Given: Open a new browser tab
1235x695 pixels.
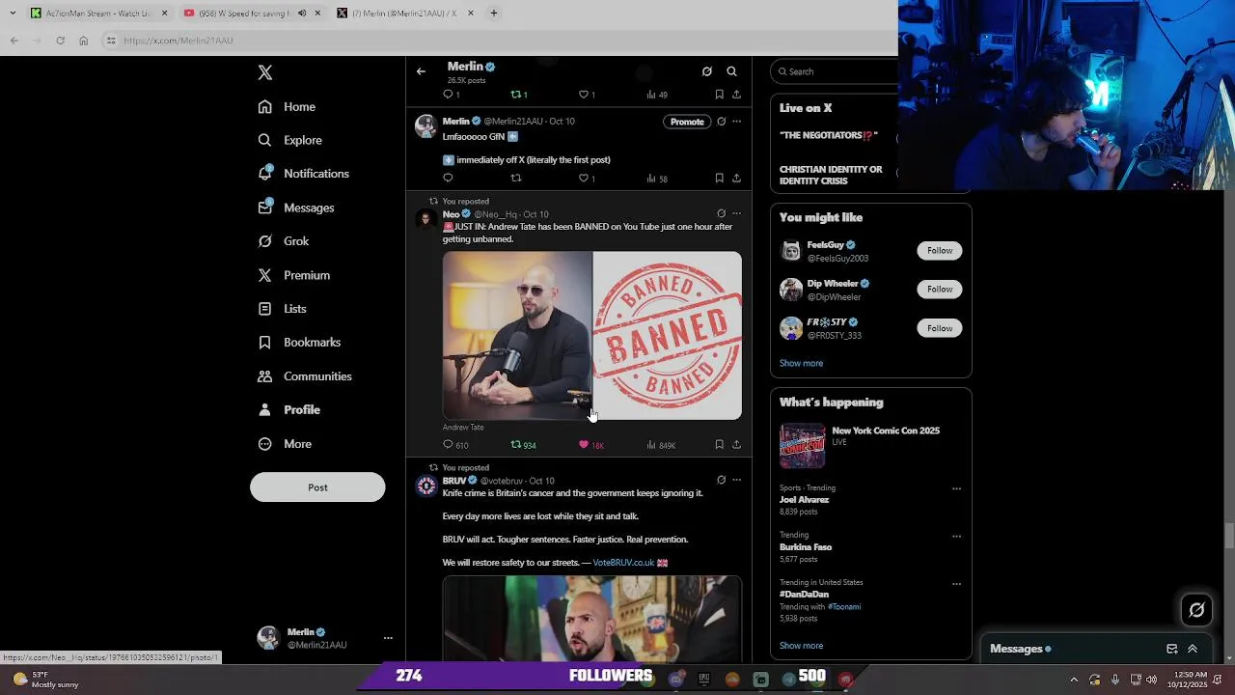Looking at the screenshot, I should click(x=494, y=14).
